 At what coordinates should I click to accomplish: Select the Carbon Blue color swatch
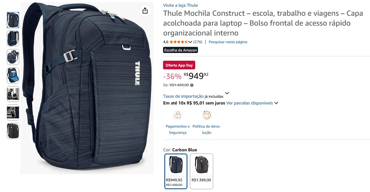tap(176, 171)
